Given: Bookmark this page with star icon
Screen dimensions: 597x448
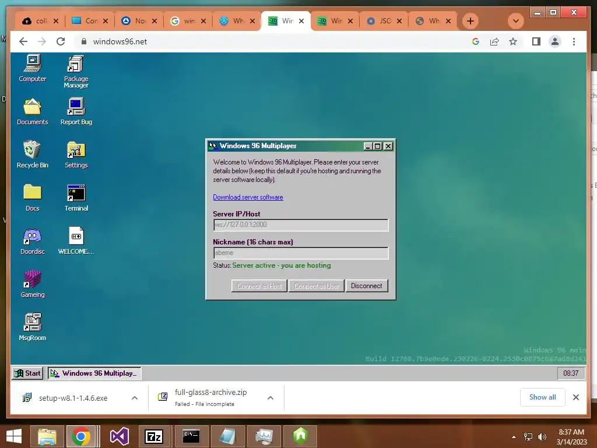Looking at the screenshot, I should [x=513, y=41].
